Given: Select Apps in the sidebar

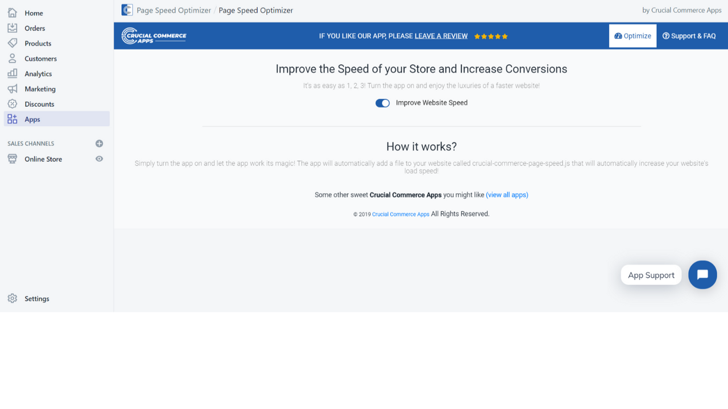Looking at the screenshot, I should [x=57, y=119].
